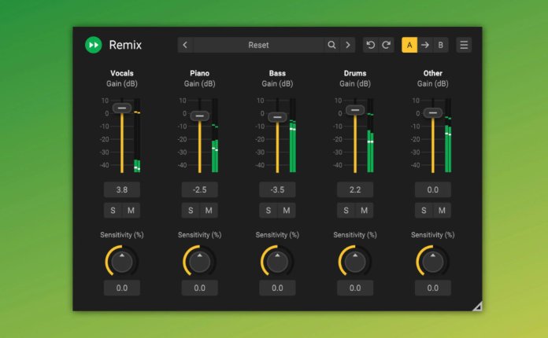The height and width of the screenshot is (338, 548).
Task: Click the Bass channel label
Action: tap(277, 73)
